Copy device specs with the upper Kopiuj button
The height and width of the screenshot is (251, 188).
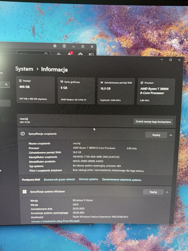click(156, 135)
